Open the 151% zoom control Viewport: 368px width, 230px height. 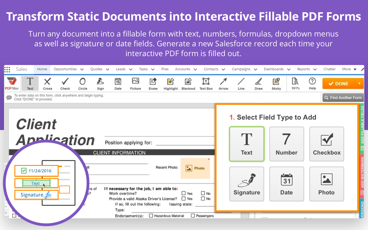(x=295, y=83)
